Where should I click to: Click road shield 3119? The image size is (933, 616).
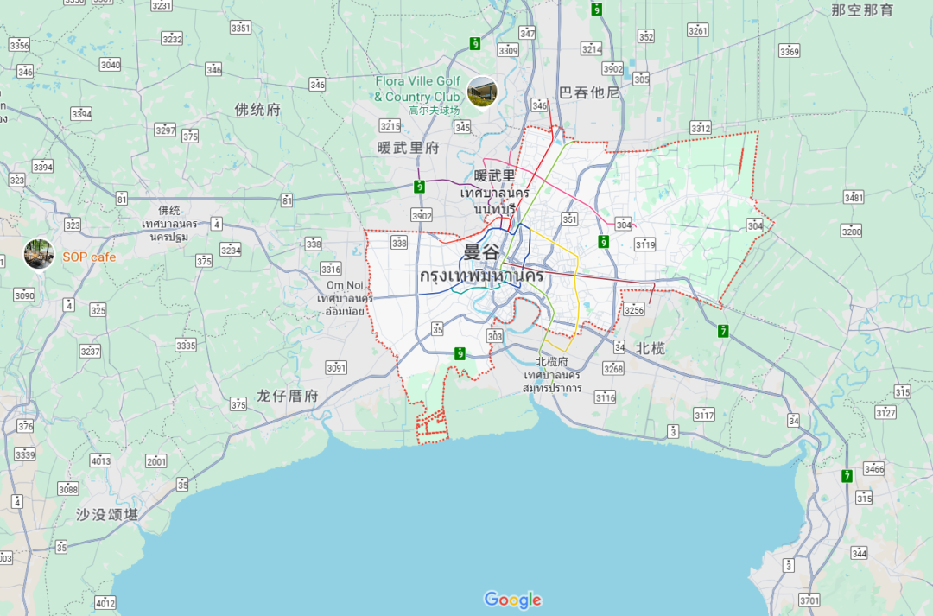click(x=645, y=244)
